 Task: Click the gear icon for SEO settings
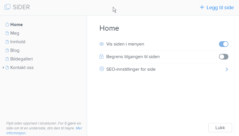click(x=101, y=69)
